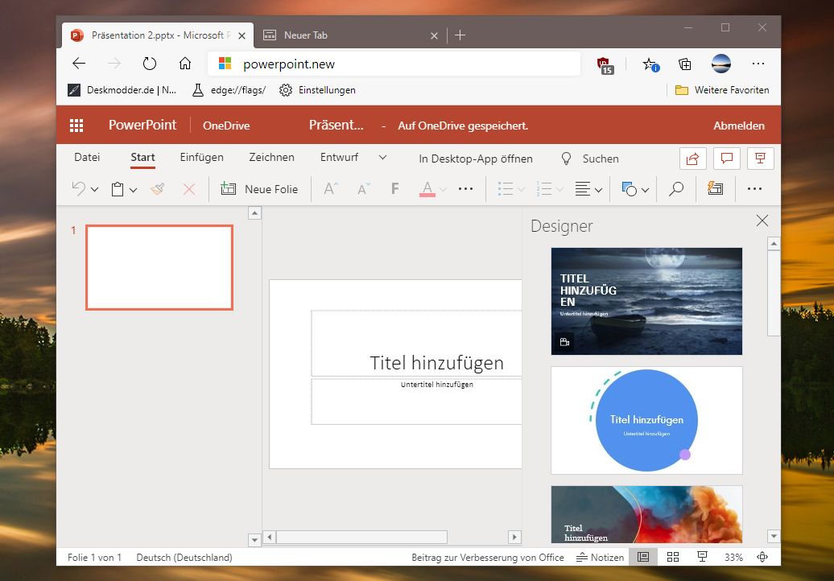Click In Desktop-App öffnen
Screen dimensions: 834x581
476,159
